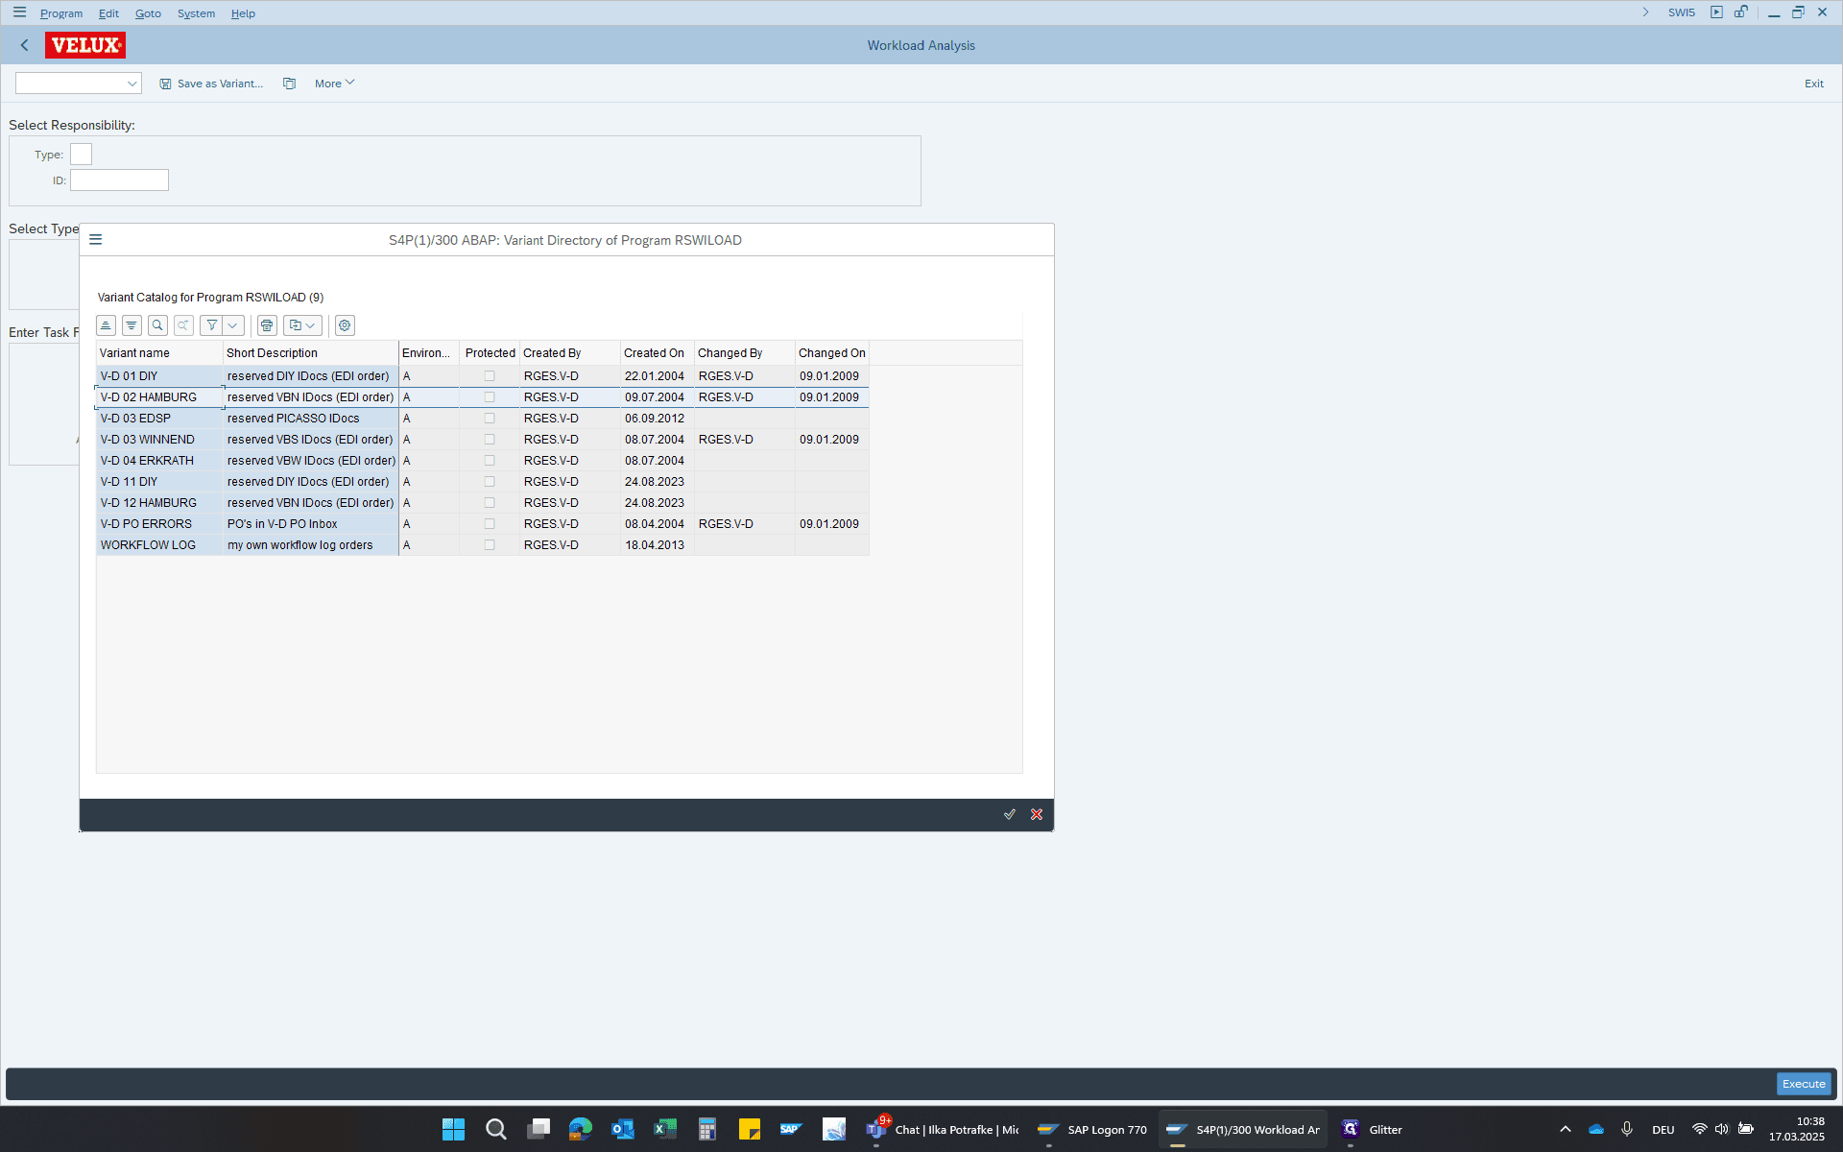Confirm dialog with the green checkmark
This screenshot has width=1843, height=1152.
tap(1010, 814)
